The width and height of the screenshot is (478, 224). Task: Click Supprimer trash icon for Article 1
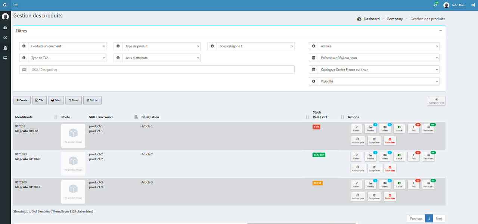(x=374, y=141)
